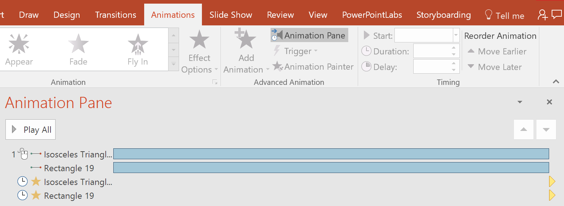This screenshot has height=206, width=564.
Task: Switch to the Transitions tab
Action: 115,15
